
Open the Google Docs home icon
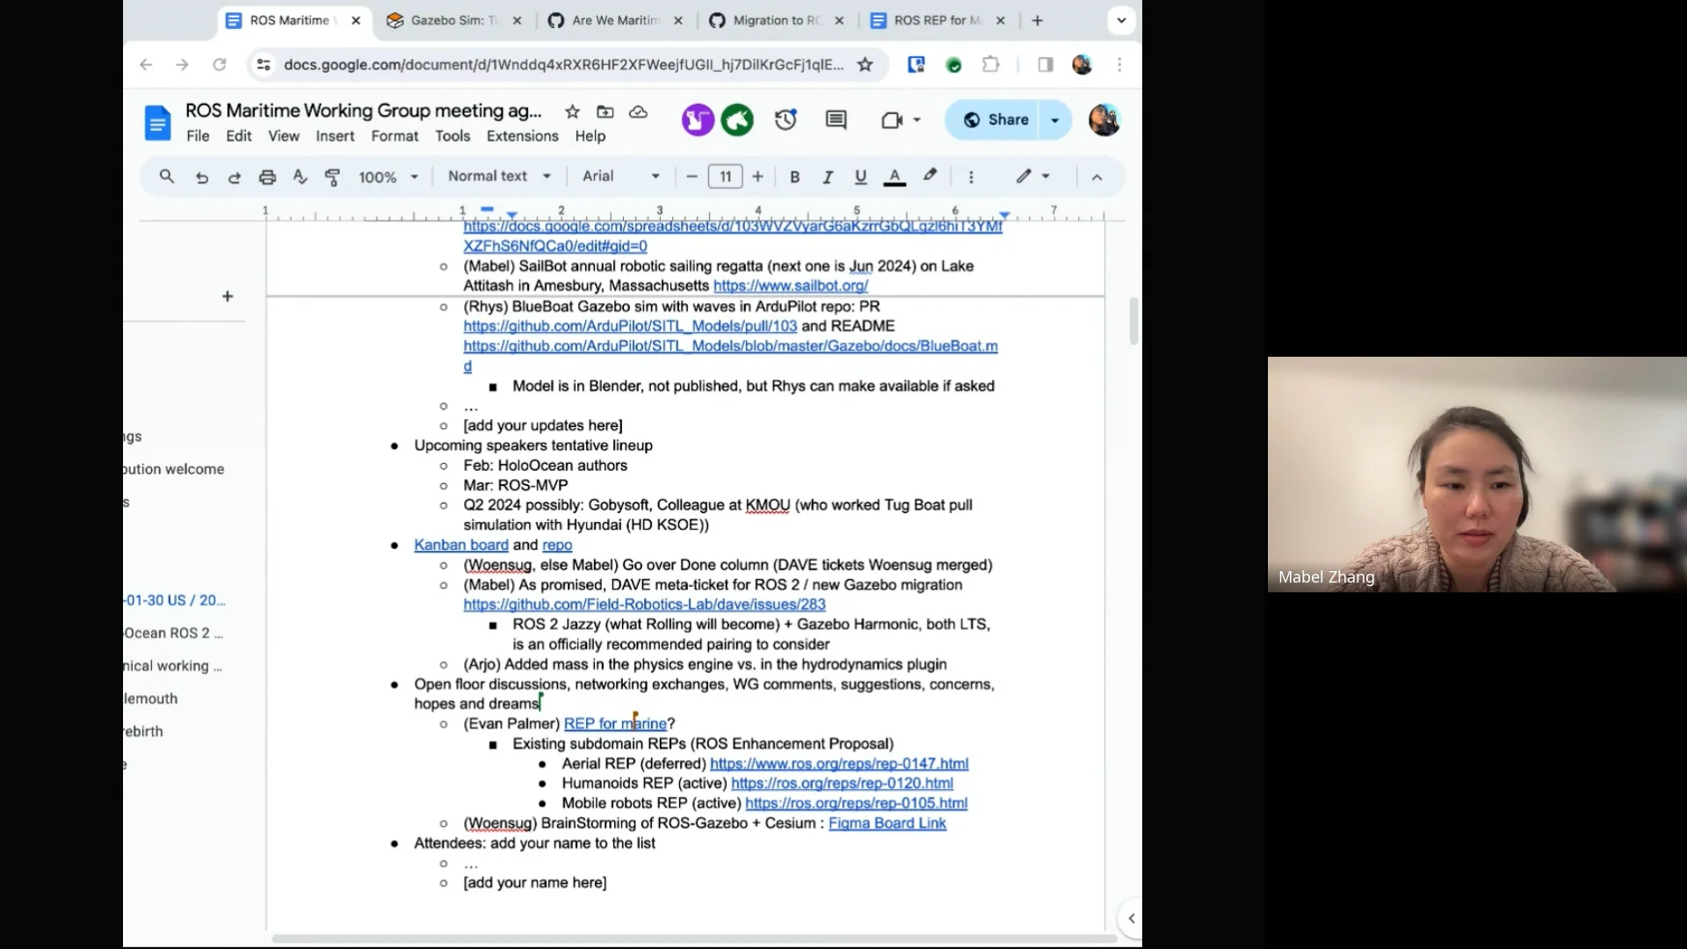coord(157,122)
